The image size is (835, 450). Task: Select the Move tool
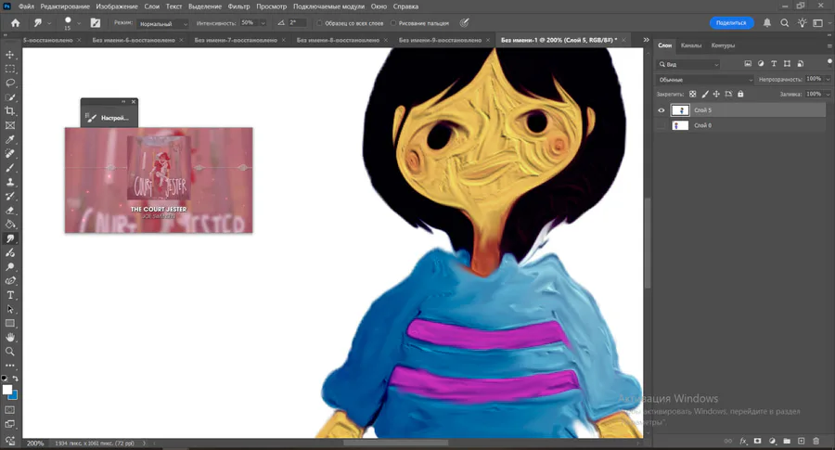point(9,55)
